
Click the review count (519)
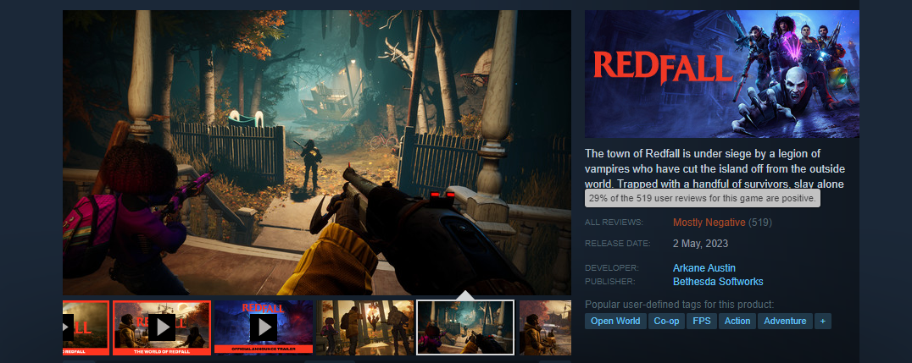(760, 223)
